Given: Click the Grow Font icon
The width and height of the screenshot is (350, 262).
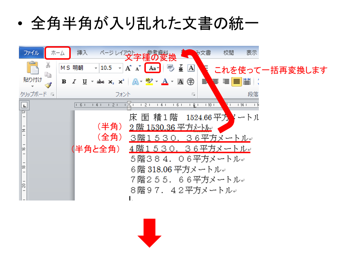Looking at the screenshot, I should 128,68.
